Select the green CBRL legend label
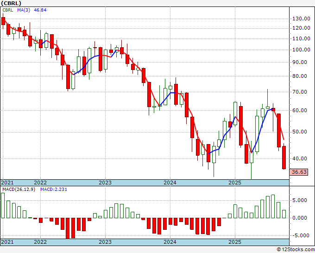 tap(8, 10)
